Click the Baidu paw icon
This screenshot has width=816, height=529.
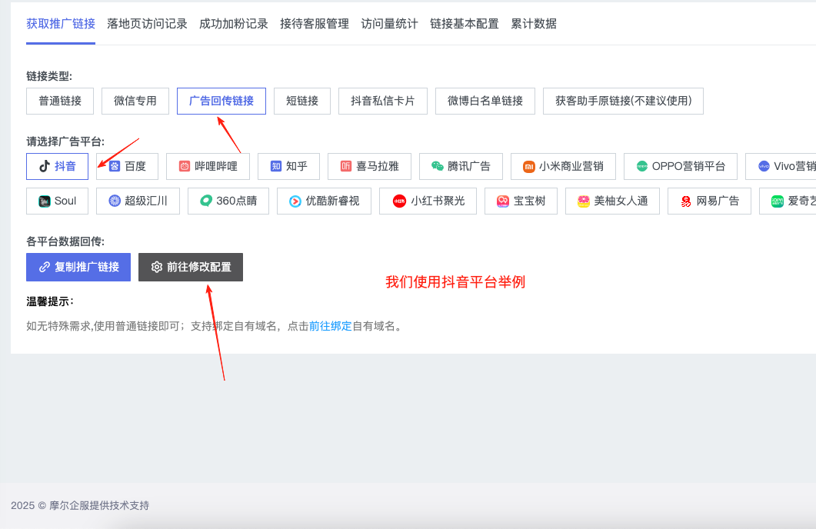point(115,166)
